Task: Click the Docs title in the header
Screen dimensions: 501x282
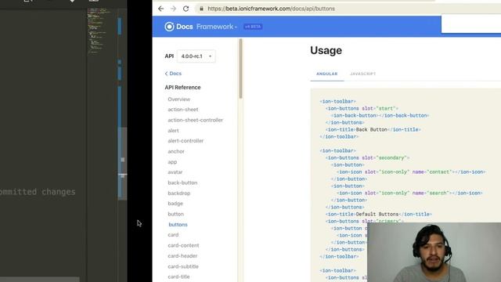Action: click(185, 27)
